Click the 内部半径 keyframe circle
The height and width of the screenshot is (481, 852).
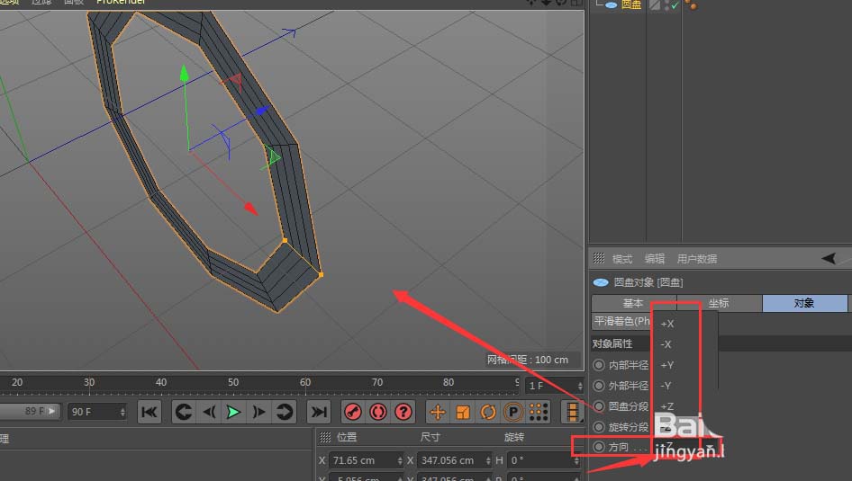pos(599,365)
